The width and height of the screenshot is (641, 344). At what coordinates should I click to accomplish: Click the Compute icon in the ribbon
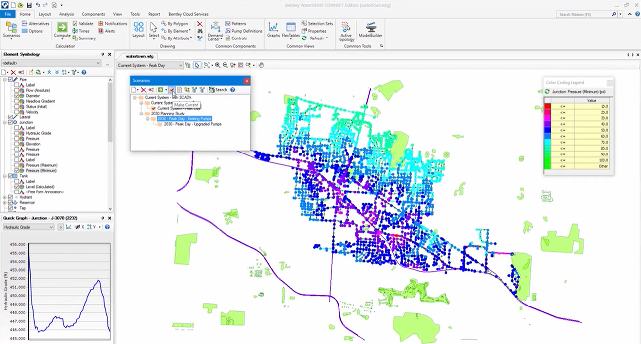click(x=62, y=27)
